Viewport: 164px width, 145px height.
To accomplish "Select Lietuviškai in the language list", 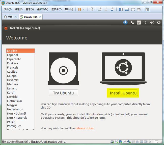I will pyautogui.click(x=20, y=101).
